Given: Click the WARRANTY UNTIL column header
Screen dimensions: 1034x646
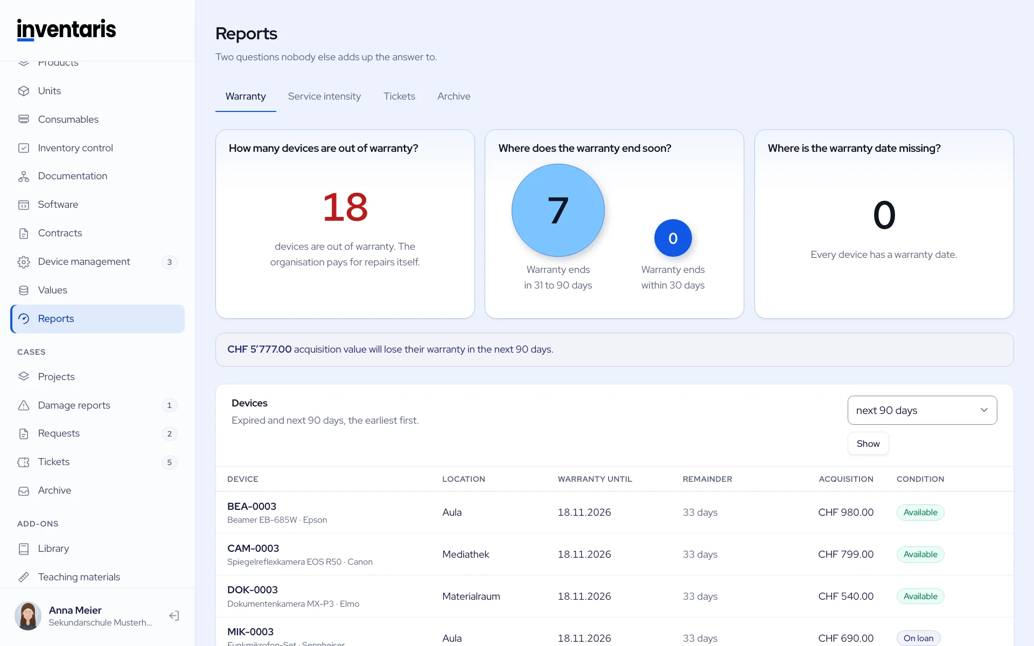Looking at the screenshot, I should (x=595, y=479).
